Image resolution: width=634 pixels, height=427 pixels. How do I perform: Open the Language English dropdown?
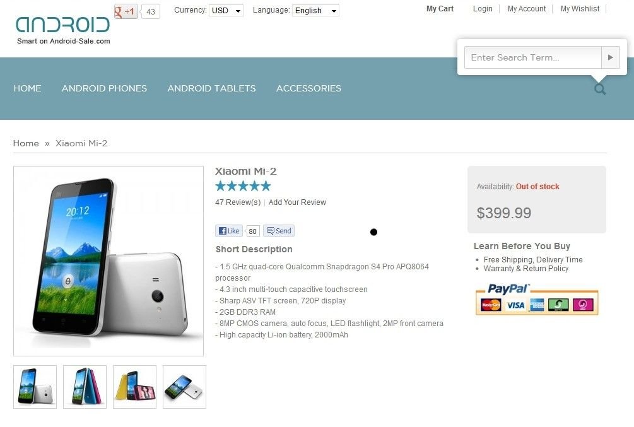click(316, 11)
